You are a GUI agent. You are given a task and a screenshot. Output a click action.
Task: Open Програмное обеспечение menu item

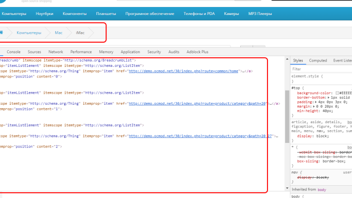tap(150, 14)
